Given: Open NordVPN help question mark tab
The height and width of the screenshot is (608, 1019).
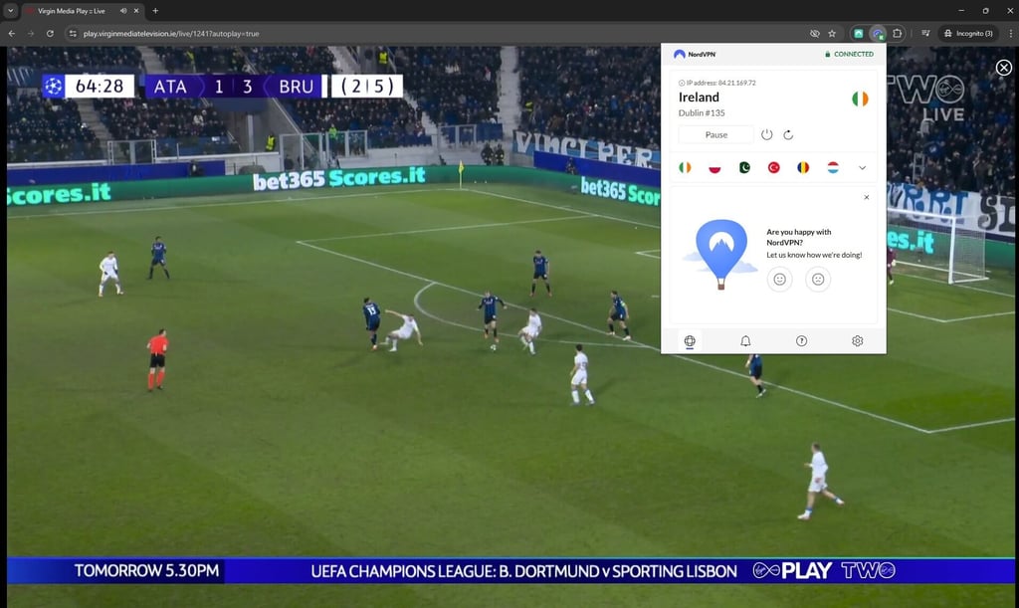Looking at the screenshot, I should point(802,341).
